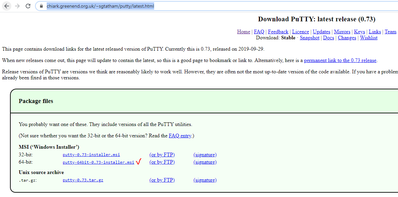Go to the Mirrors page
Screen dimensions: 398x197
coord(342,32)
